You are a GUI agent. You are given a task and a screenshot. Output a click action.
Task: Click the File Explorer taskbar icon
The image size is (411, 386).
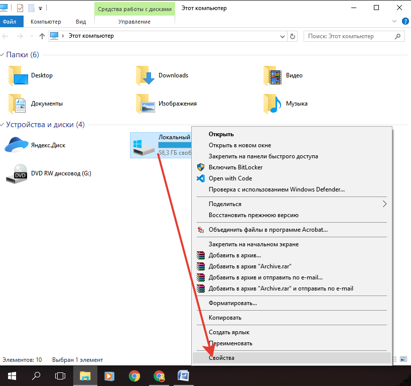[x=85, y=376]
